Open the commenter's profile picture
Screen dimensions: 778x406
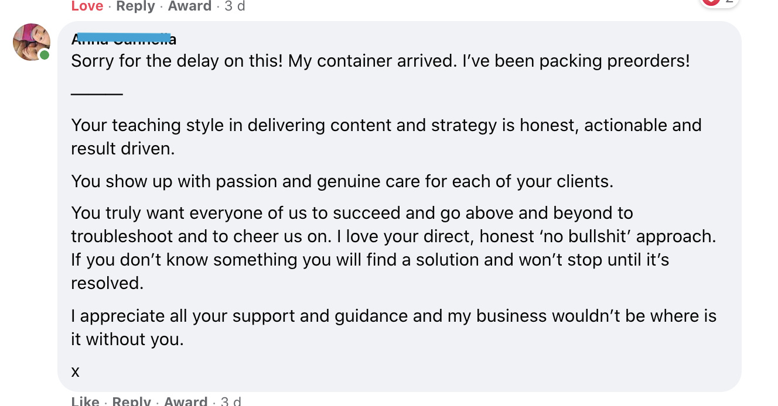[x=31, y=42]
